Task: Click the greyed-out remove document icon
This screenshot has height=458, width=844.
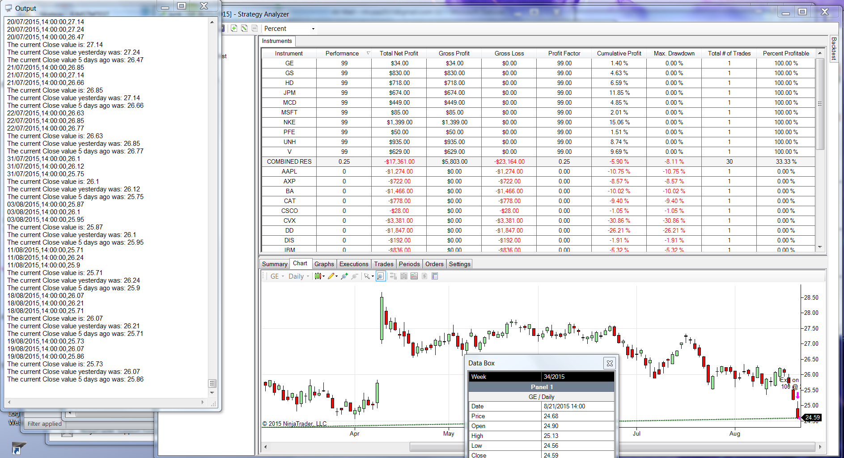Action: tap(254, 29)
